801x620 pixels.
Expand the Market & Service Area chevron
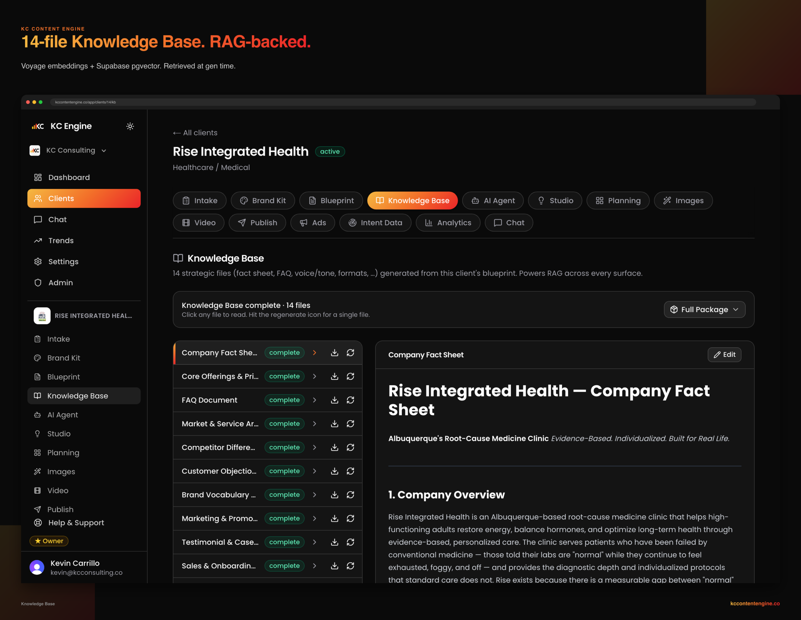pyautogui.click(x=314, y=424)
